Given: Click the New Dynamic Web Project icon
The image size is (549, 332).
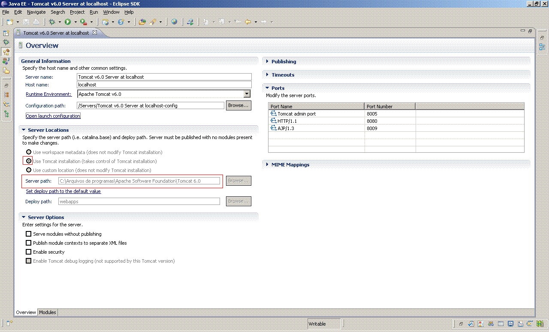Looking at the screenshot, I should (106, 21).
